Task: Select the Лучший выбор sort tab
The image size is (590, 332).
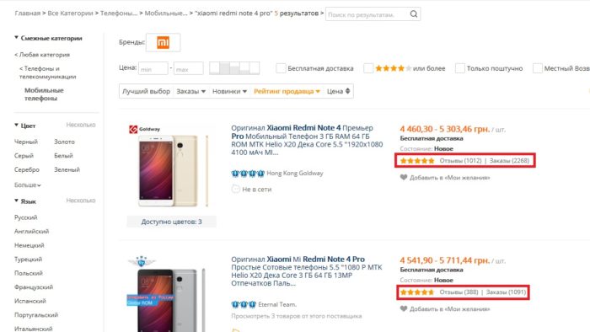Action: point(146,91)
